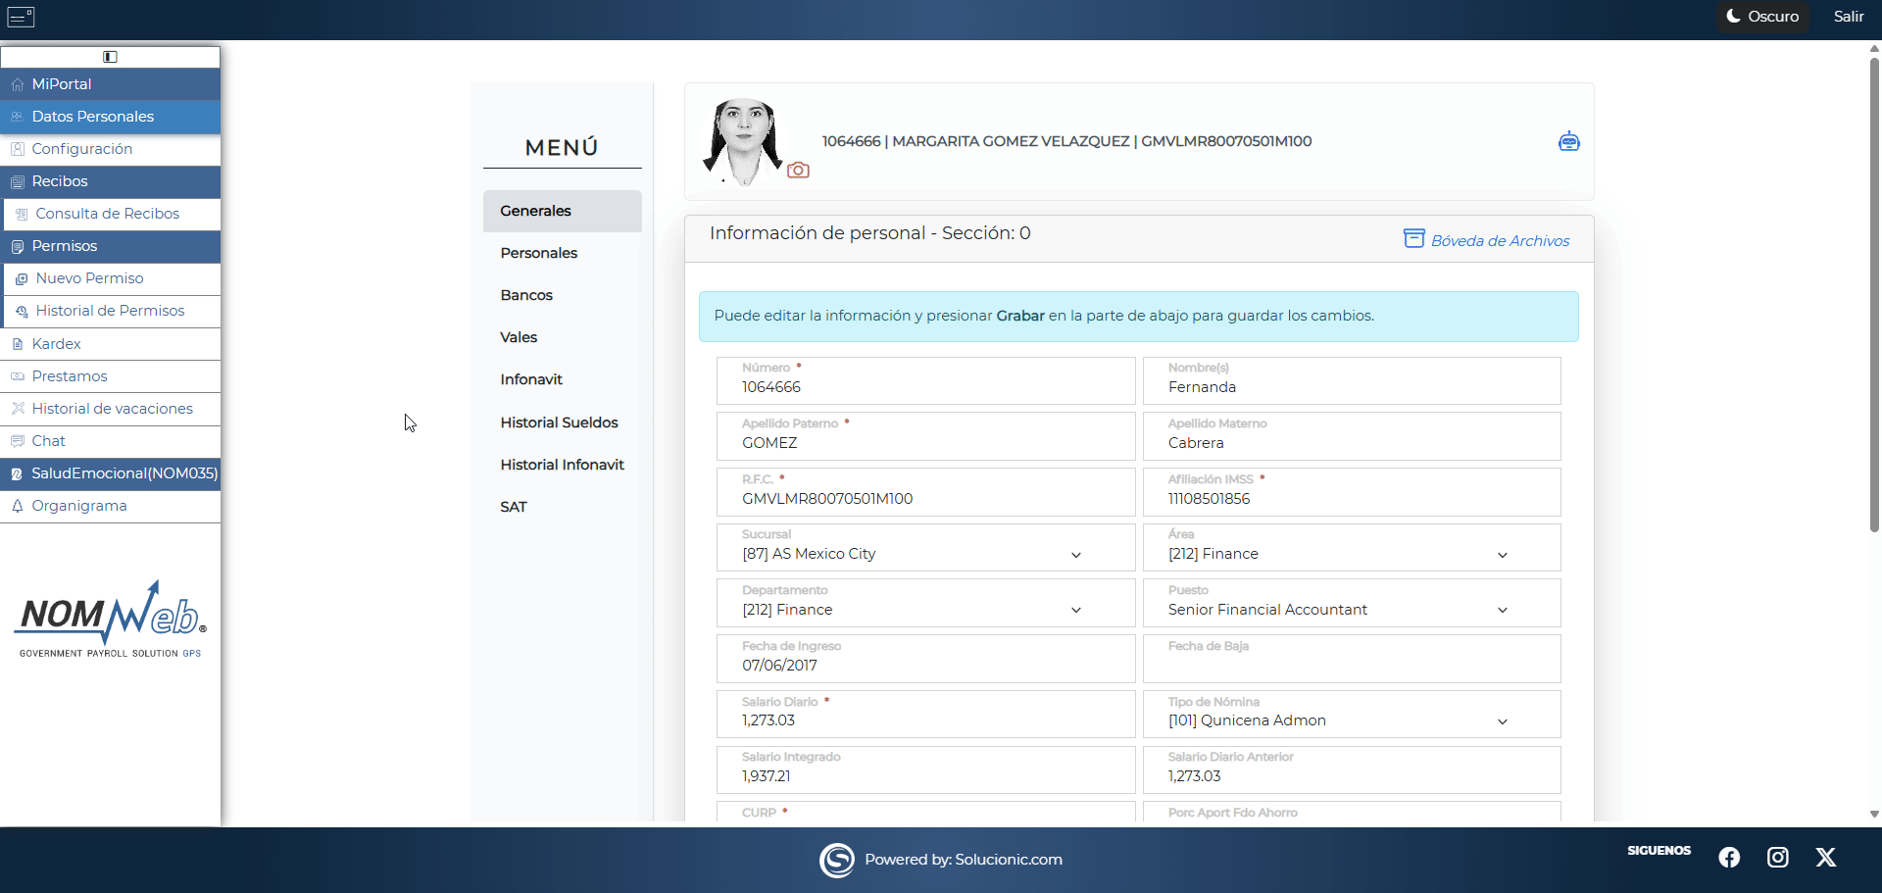This screenshot has width=1882, height=893.
Task: Click Salir to log out
Action: coord(1849,17)
